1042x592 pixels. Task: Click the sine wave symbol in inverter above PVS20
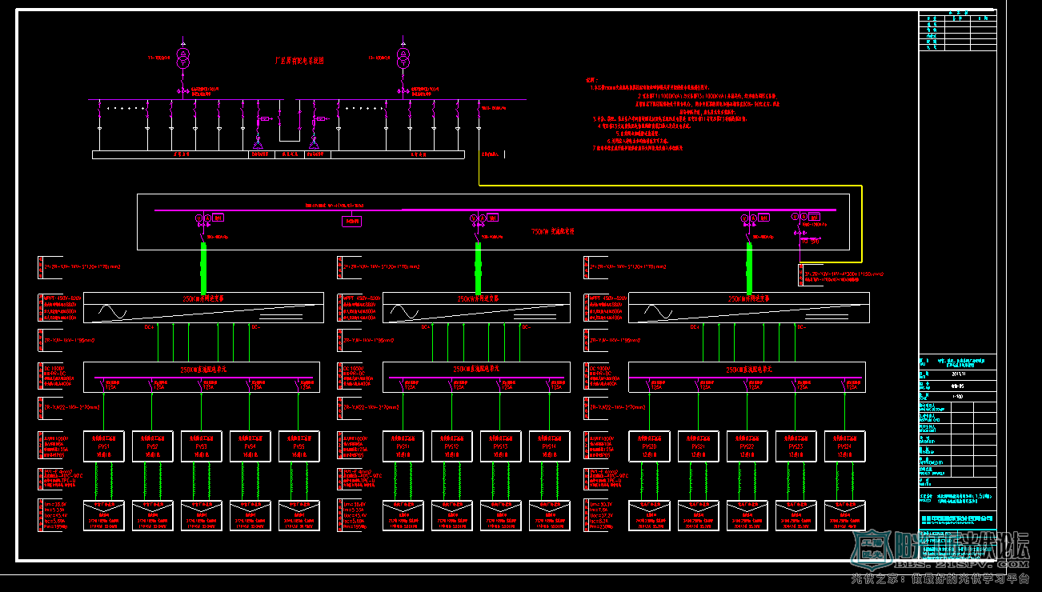(x=658, y=311)
